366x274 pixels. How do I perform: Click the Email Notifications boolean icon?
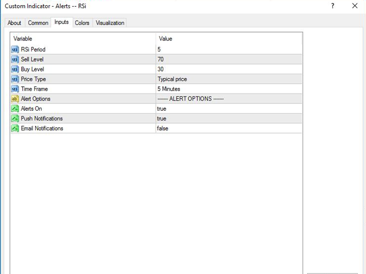click(x=15, y=128)
